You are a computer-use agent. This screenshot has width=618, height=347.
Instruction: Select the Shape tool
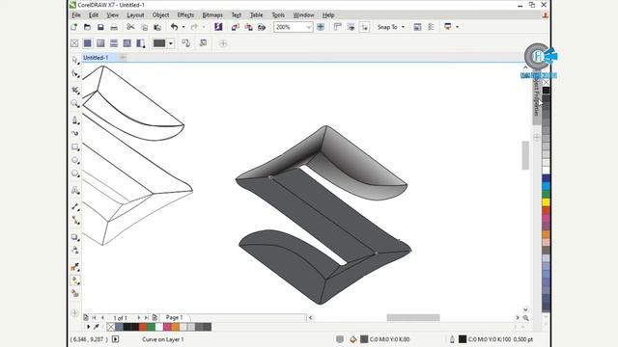pos(75,73)
